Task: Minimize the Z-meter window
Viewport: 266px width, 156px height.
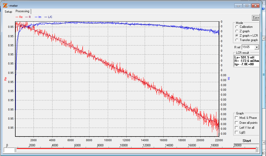Action: 238,6
